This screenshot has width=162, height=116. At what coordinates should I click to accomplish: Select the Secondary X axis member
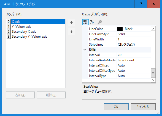(x=38, y=32)
